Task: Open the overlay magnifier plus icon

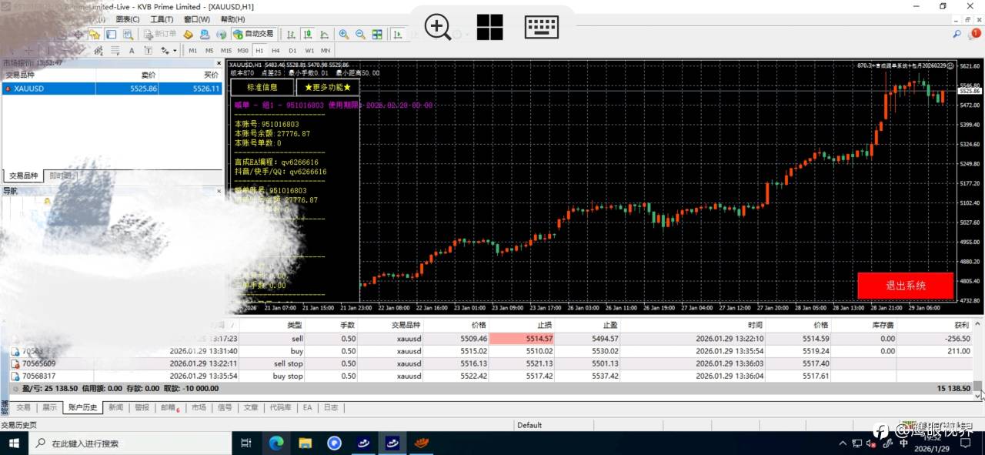Action: (438, 27)
